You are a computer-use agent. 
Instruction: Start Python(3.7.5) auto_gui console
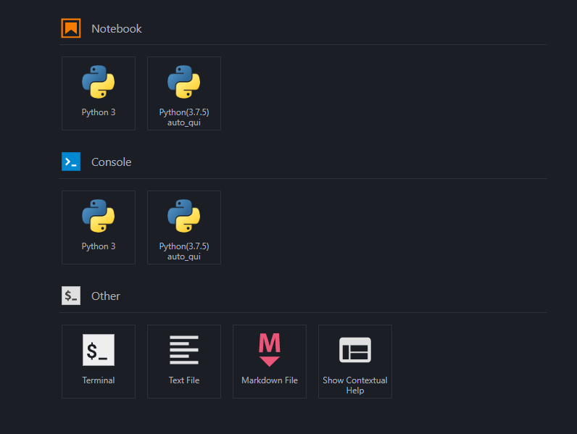coord(184,228)
